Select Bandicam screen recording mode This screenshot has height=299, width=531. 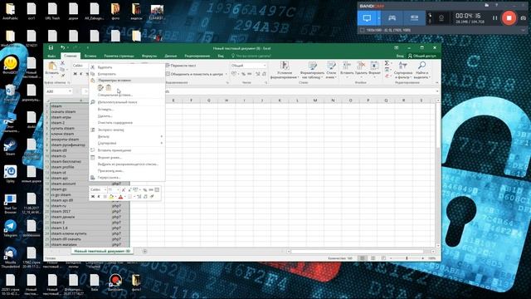[x=367, y=18]
